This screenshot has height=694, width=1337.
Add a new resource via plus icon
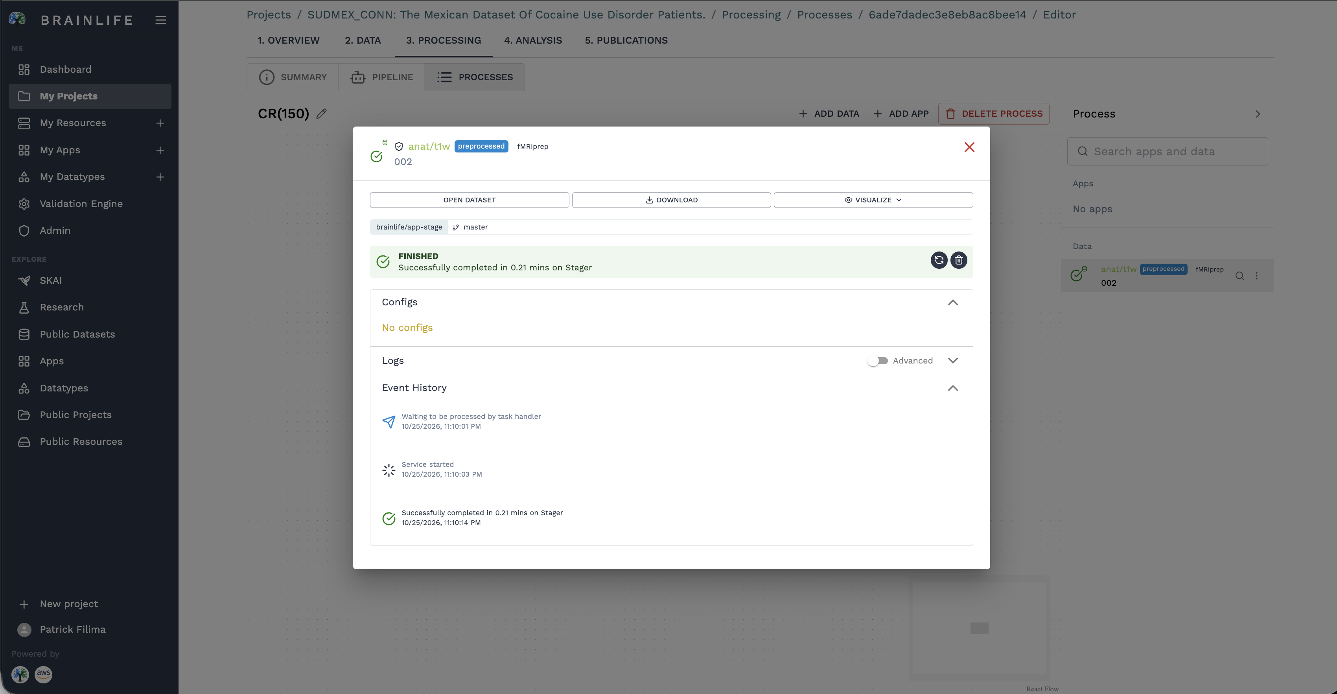160,123
